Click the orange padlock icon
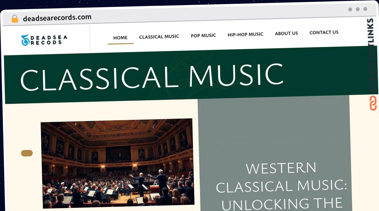 pyautogui.click(x=15, y=19)
